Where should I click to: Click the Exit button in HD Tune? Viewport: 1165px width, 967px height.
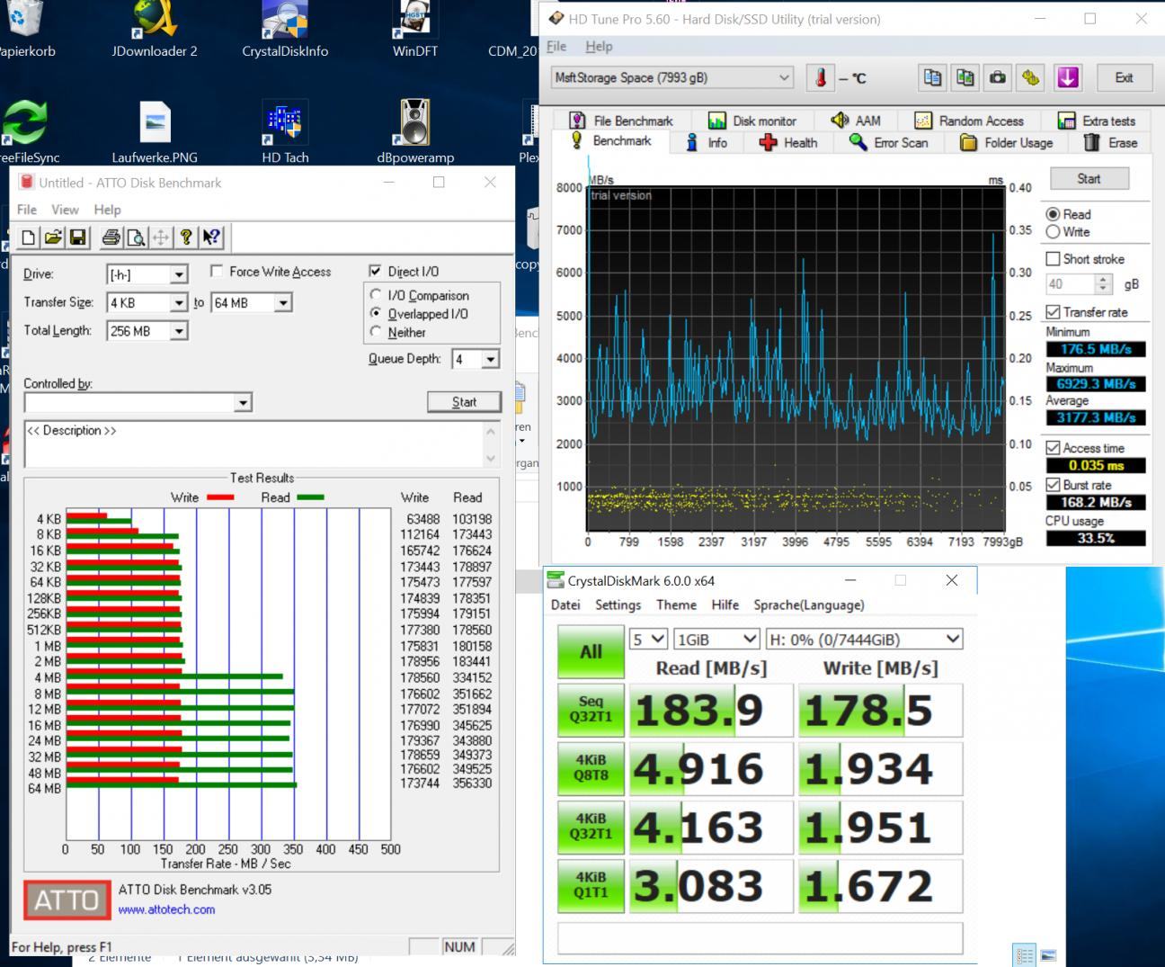1124,77
